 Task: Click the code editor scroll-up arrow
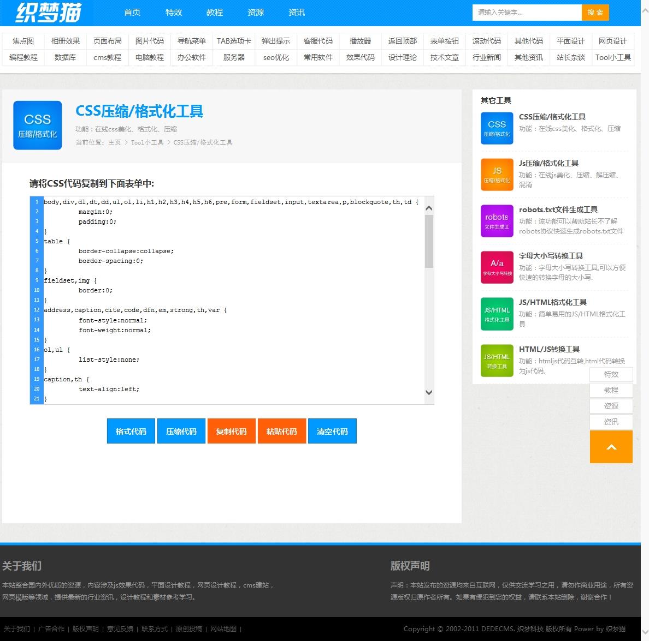(x=429, y=208)
